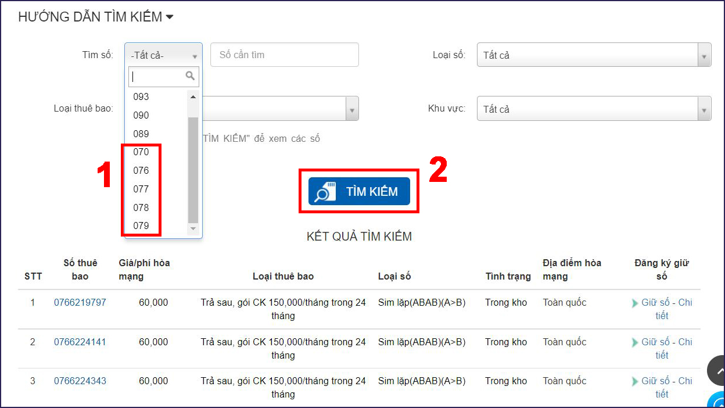Screen dimensions: 725x408
Task: Select prefix 093 from the list
Action: coord(141,96)
